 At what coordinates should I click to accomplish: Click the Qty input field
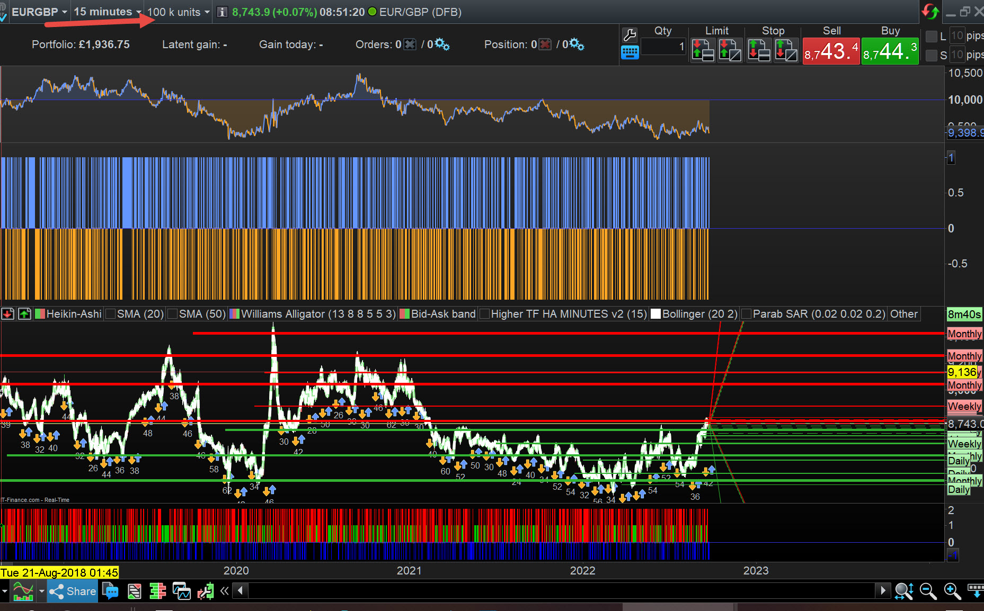tap(663, 47)
